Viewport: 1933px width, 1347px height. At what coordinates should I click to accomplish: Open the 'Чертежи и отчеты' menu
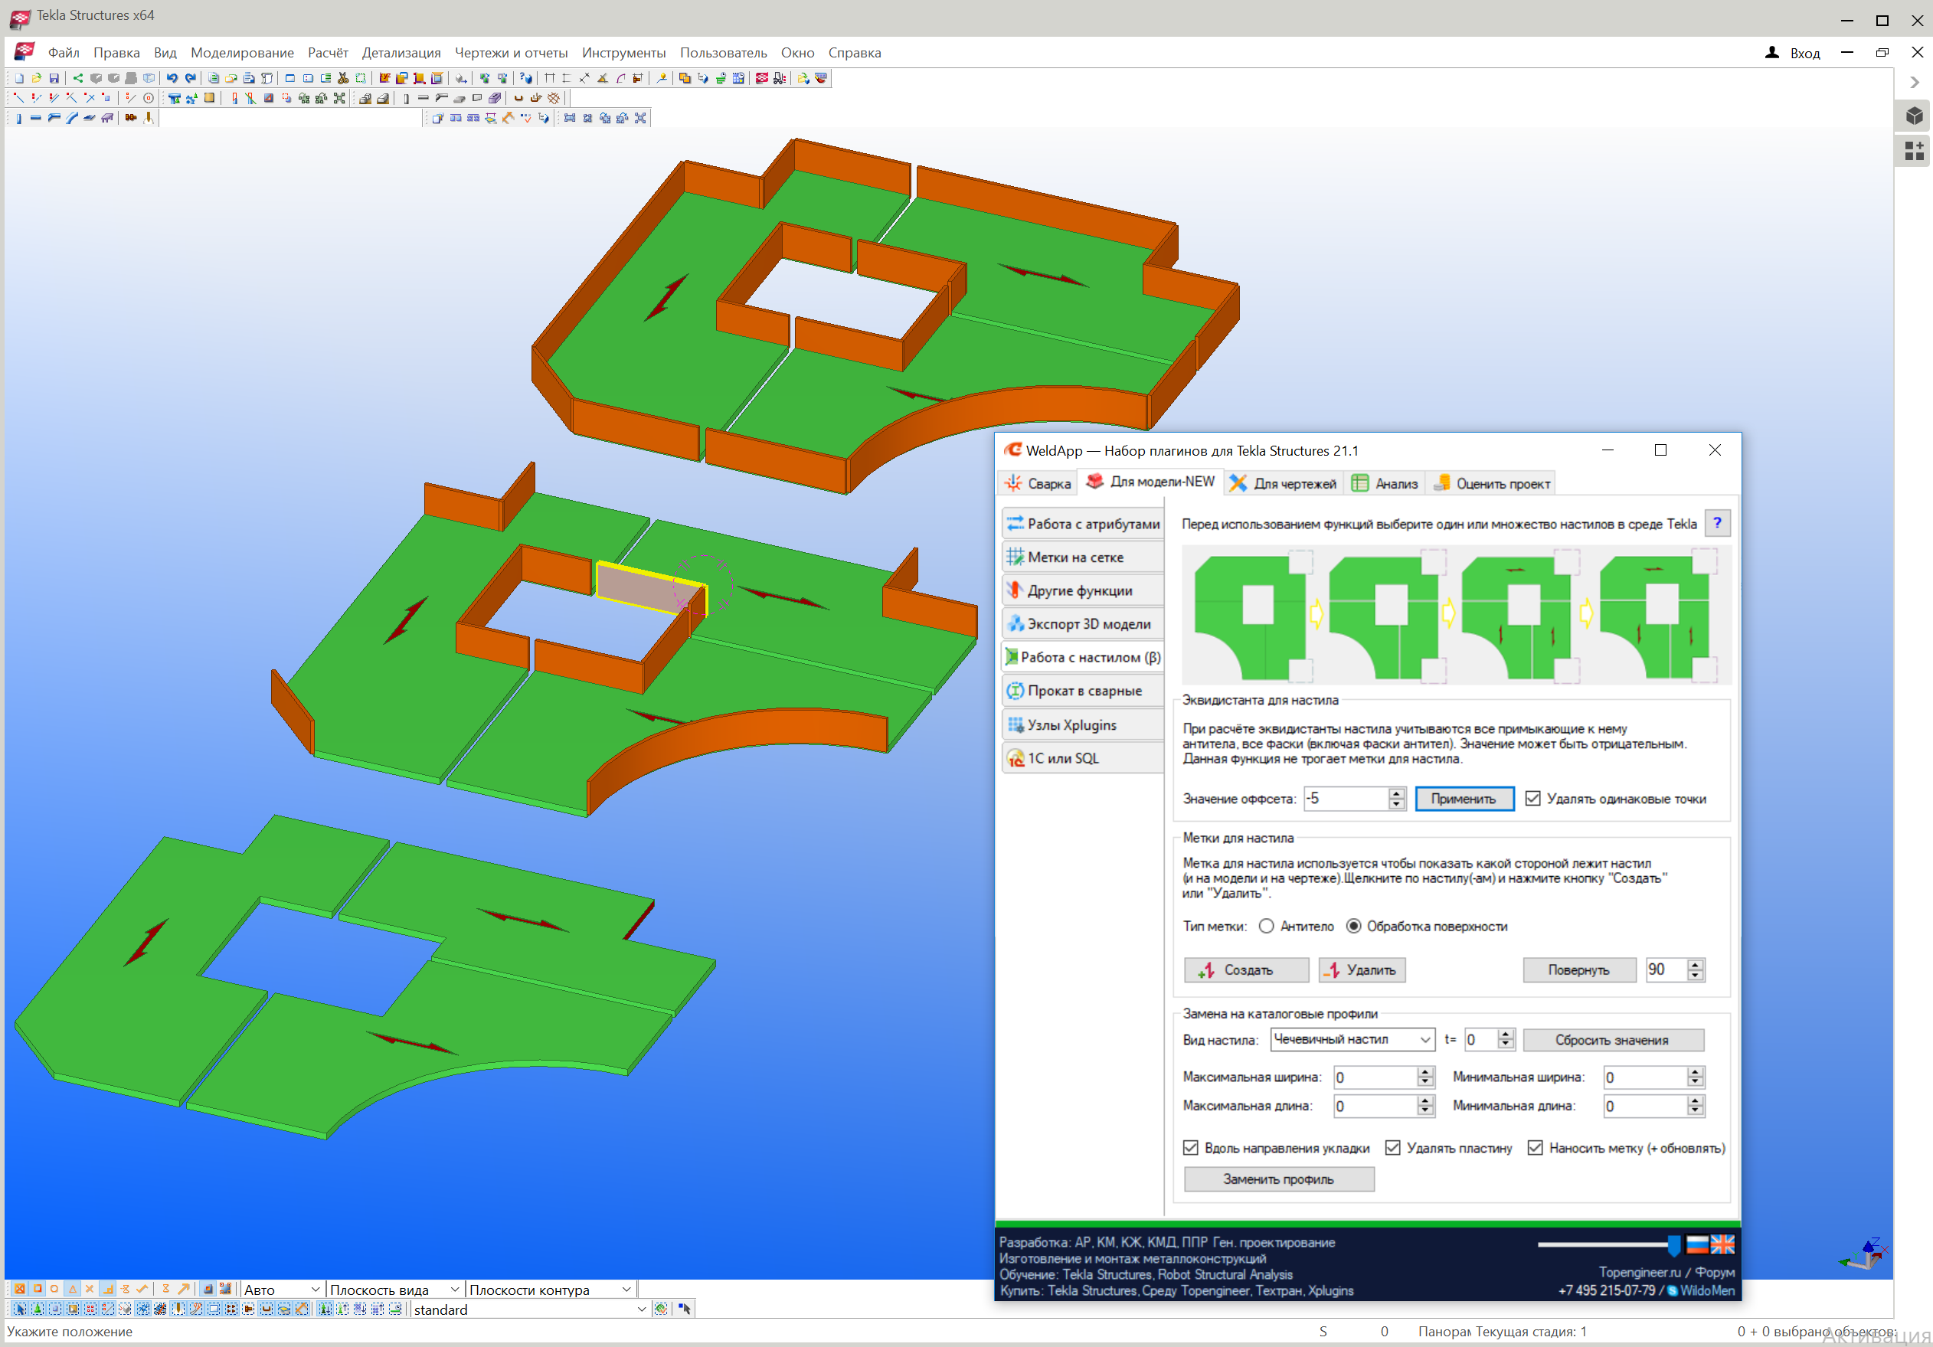point(511,52)
